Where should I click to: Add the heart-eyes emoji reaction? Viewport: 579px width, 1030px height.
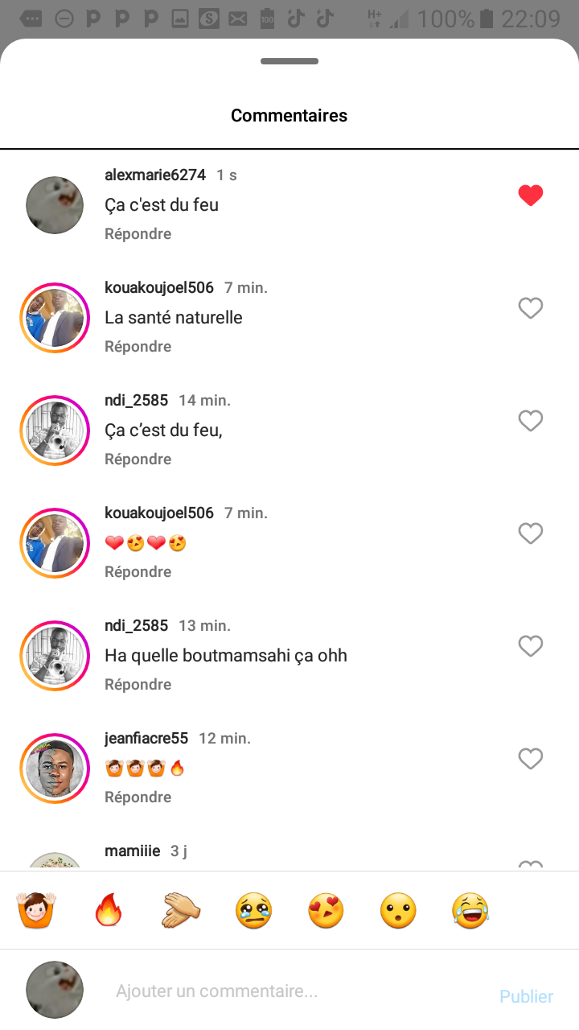click(326, 910)
